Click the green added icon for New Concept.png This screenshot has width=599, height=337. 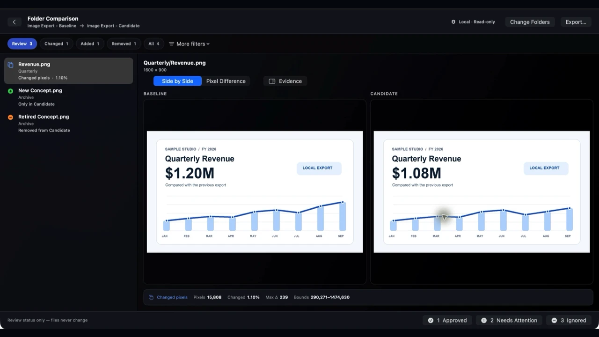coord(10,91)
